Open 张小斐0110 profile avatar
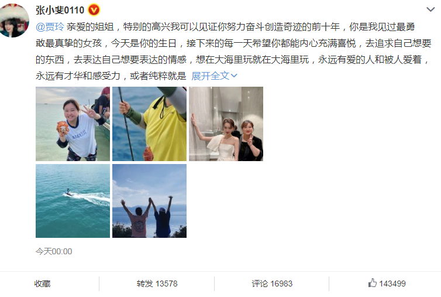This screenshot has width=441, height=297. click(x=14, y=21)
